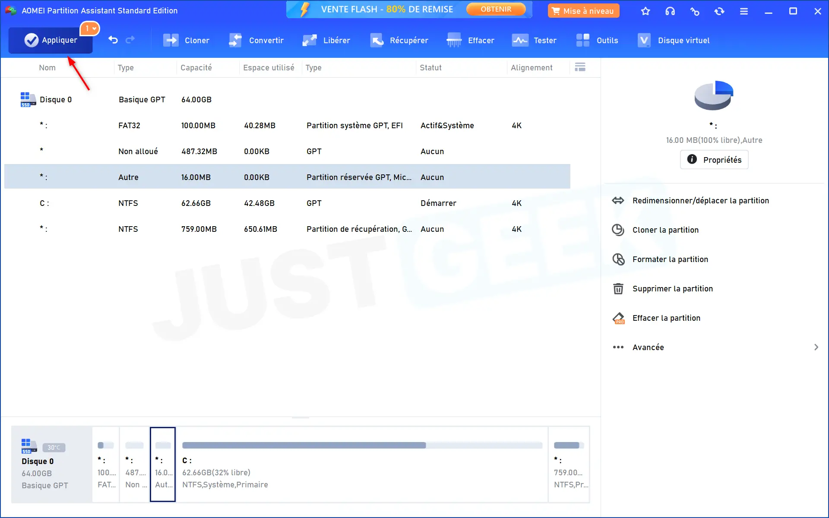Screen dimensions: 829x518
Task: Open the hamburger menu in title bar
Action: pos(744,11)
